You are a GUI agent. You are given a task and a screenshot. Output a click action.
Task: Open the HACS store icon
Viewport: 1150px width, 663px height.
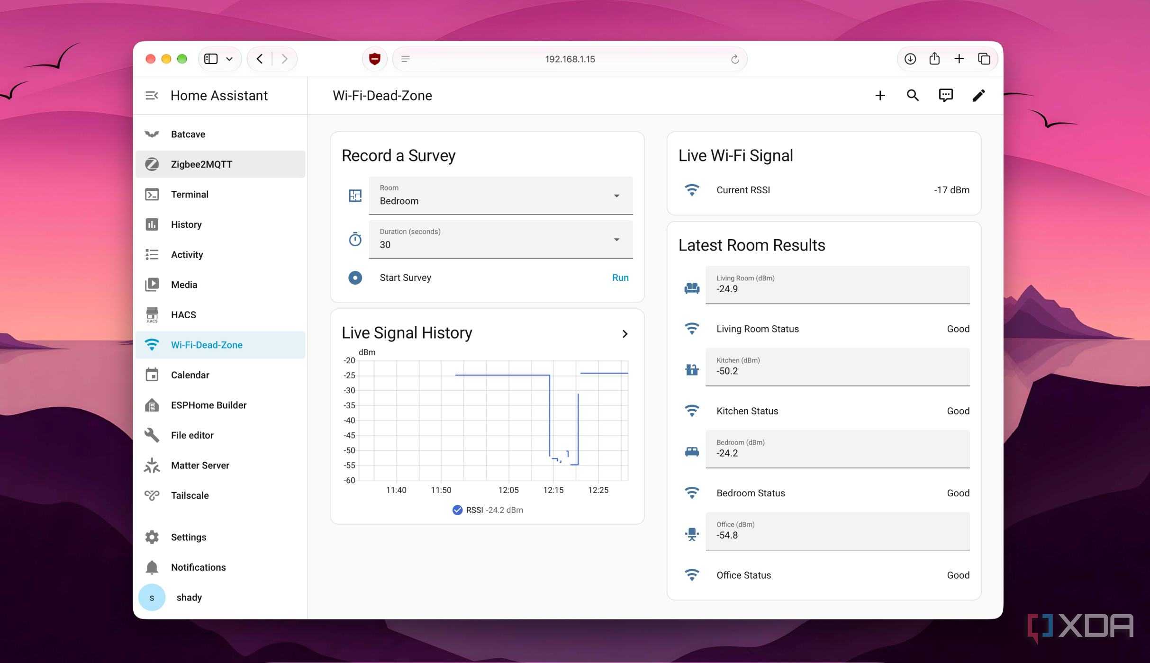tap(152, 315)
